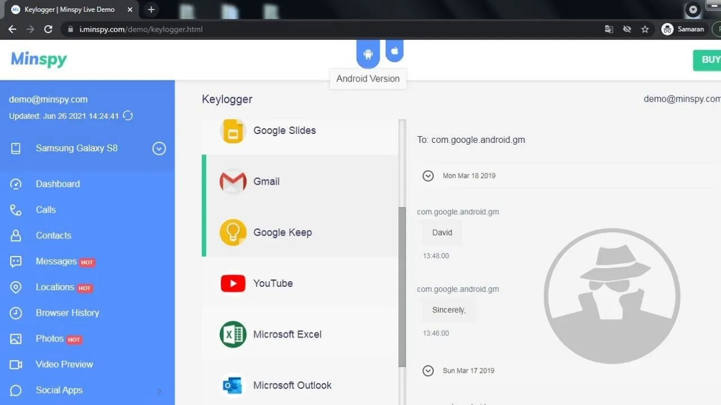Collapse the Sun Mar 17 2019 section
The image size is (721, 405).
428,371
